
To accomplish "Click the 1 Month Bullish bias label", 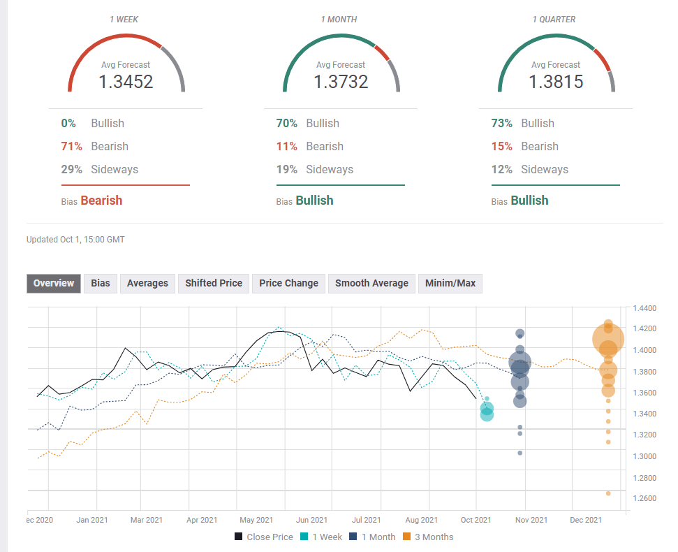I will pyautogui.click(x=314, y=201).
